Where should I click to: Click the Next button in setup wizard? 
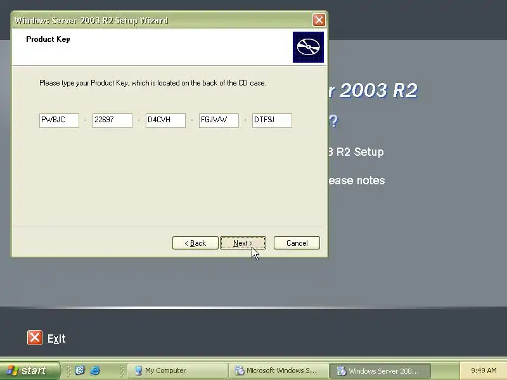[x=243, y=243]
